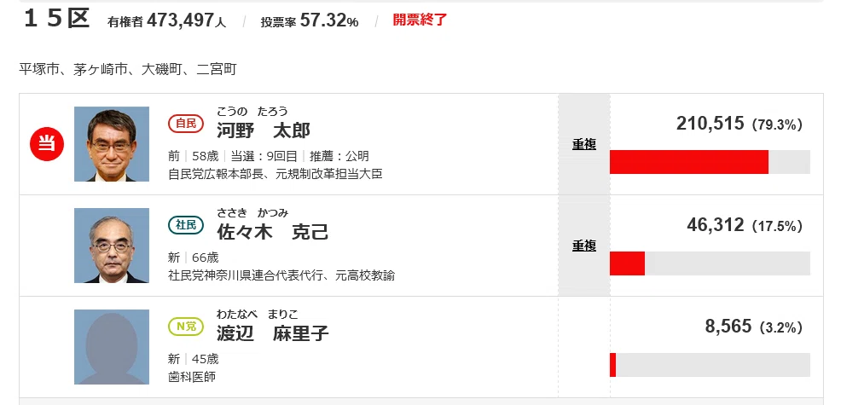Click the 社民 party label badge
The height and width of the screenshot is (405, 841).
[186, 225]
